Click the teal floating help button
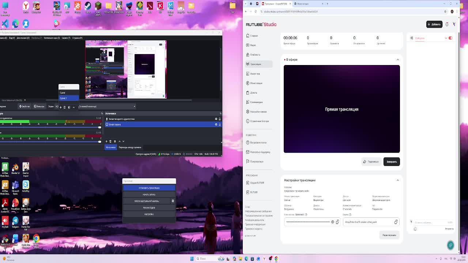The height and width of the screenshot is (263, 468). 450,245
